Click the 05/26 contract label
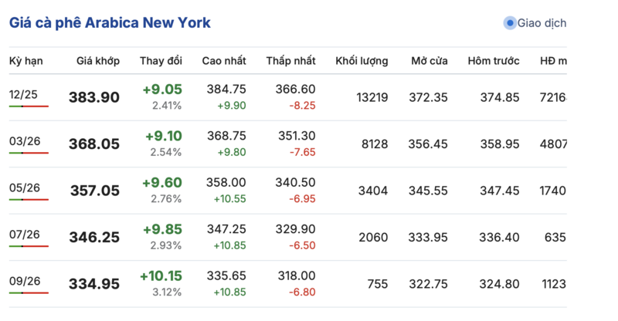This screenshot has height=321, width=618. (x=25, y=188)
